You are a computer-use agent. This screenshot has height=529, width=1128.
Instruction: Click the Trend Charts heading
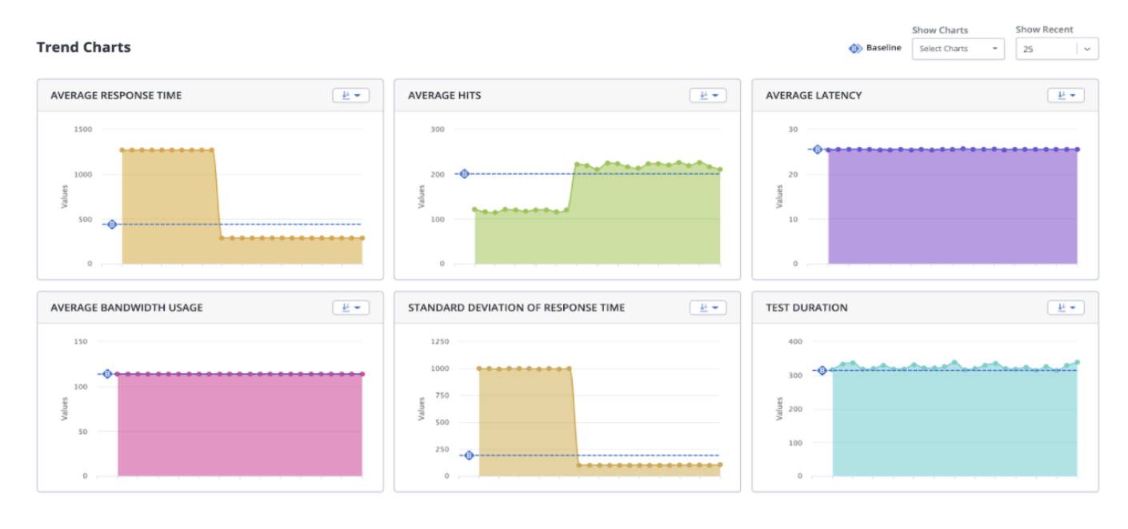pyautogui.click(x=83, y=47)
